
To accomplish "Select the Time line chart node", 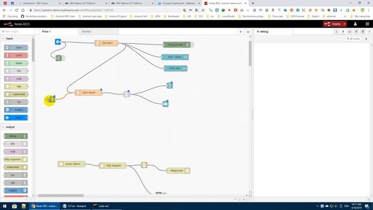I will (x=175, y=68).
